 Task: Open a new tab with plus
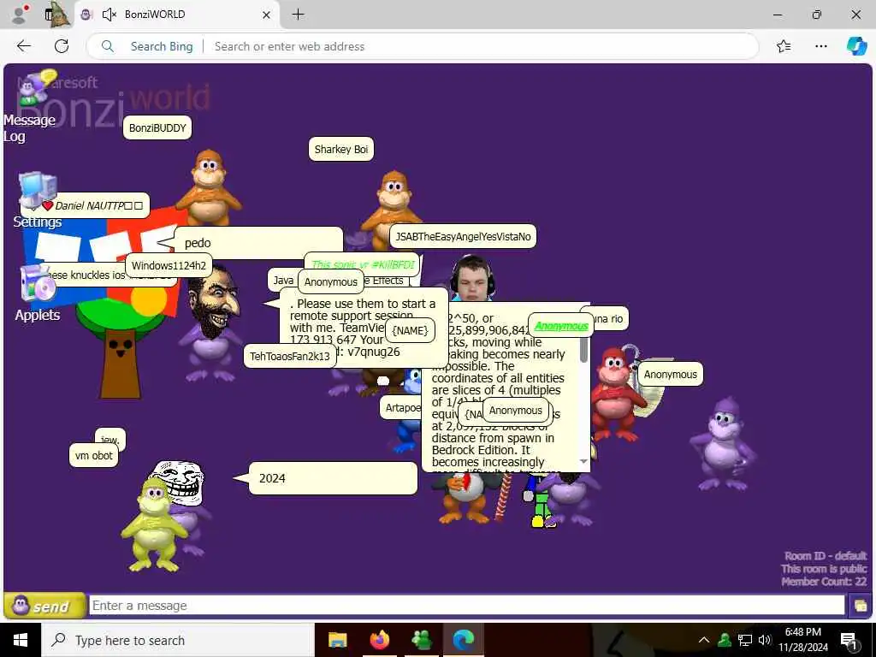pyautogui.click(x=299, y=15)
